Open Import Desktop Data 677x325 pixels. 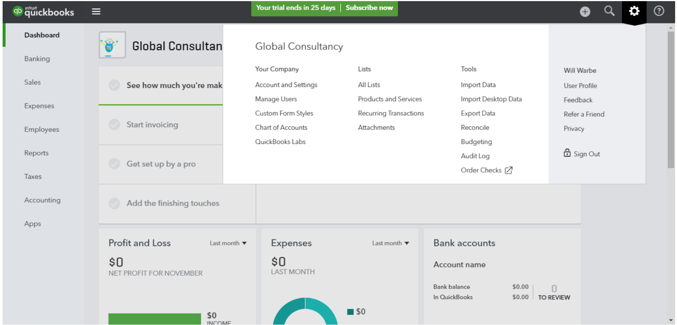[491, 99]
